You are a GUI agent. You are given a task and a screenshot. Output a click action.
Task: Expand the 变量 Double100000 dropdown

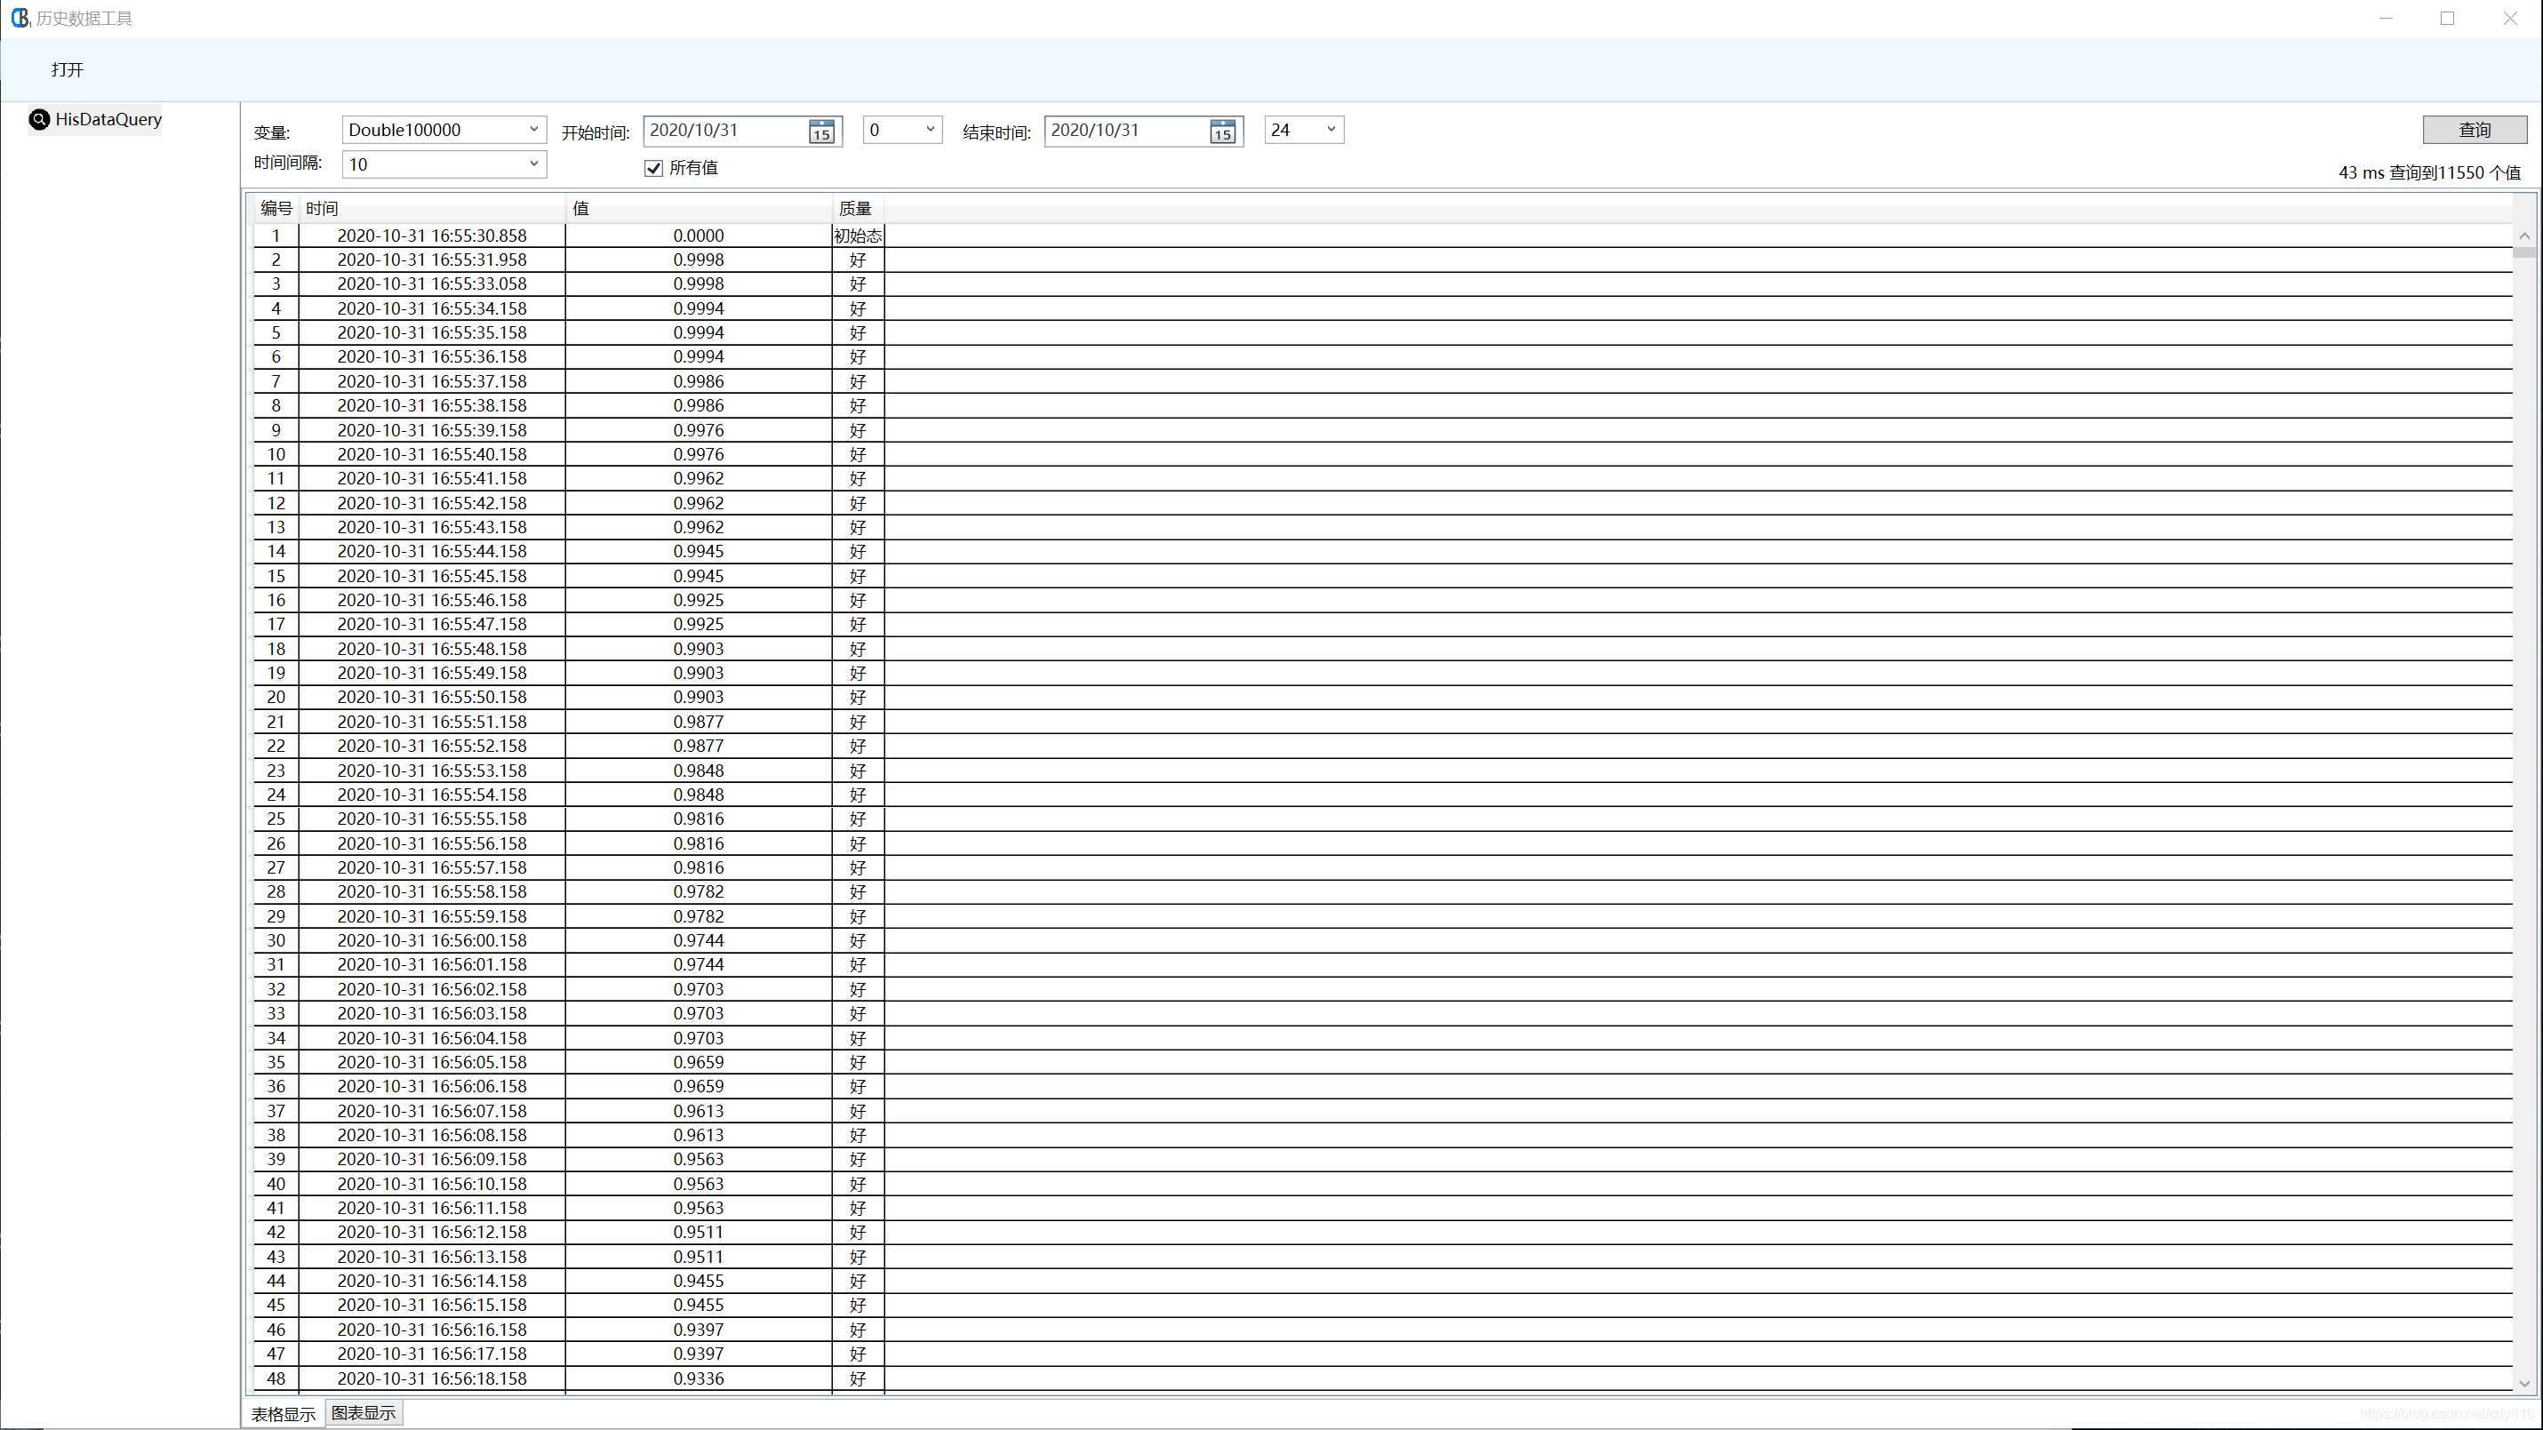(x=534, y=129)
